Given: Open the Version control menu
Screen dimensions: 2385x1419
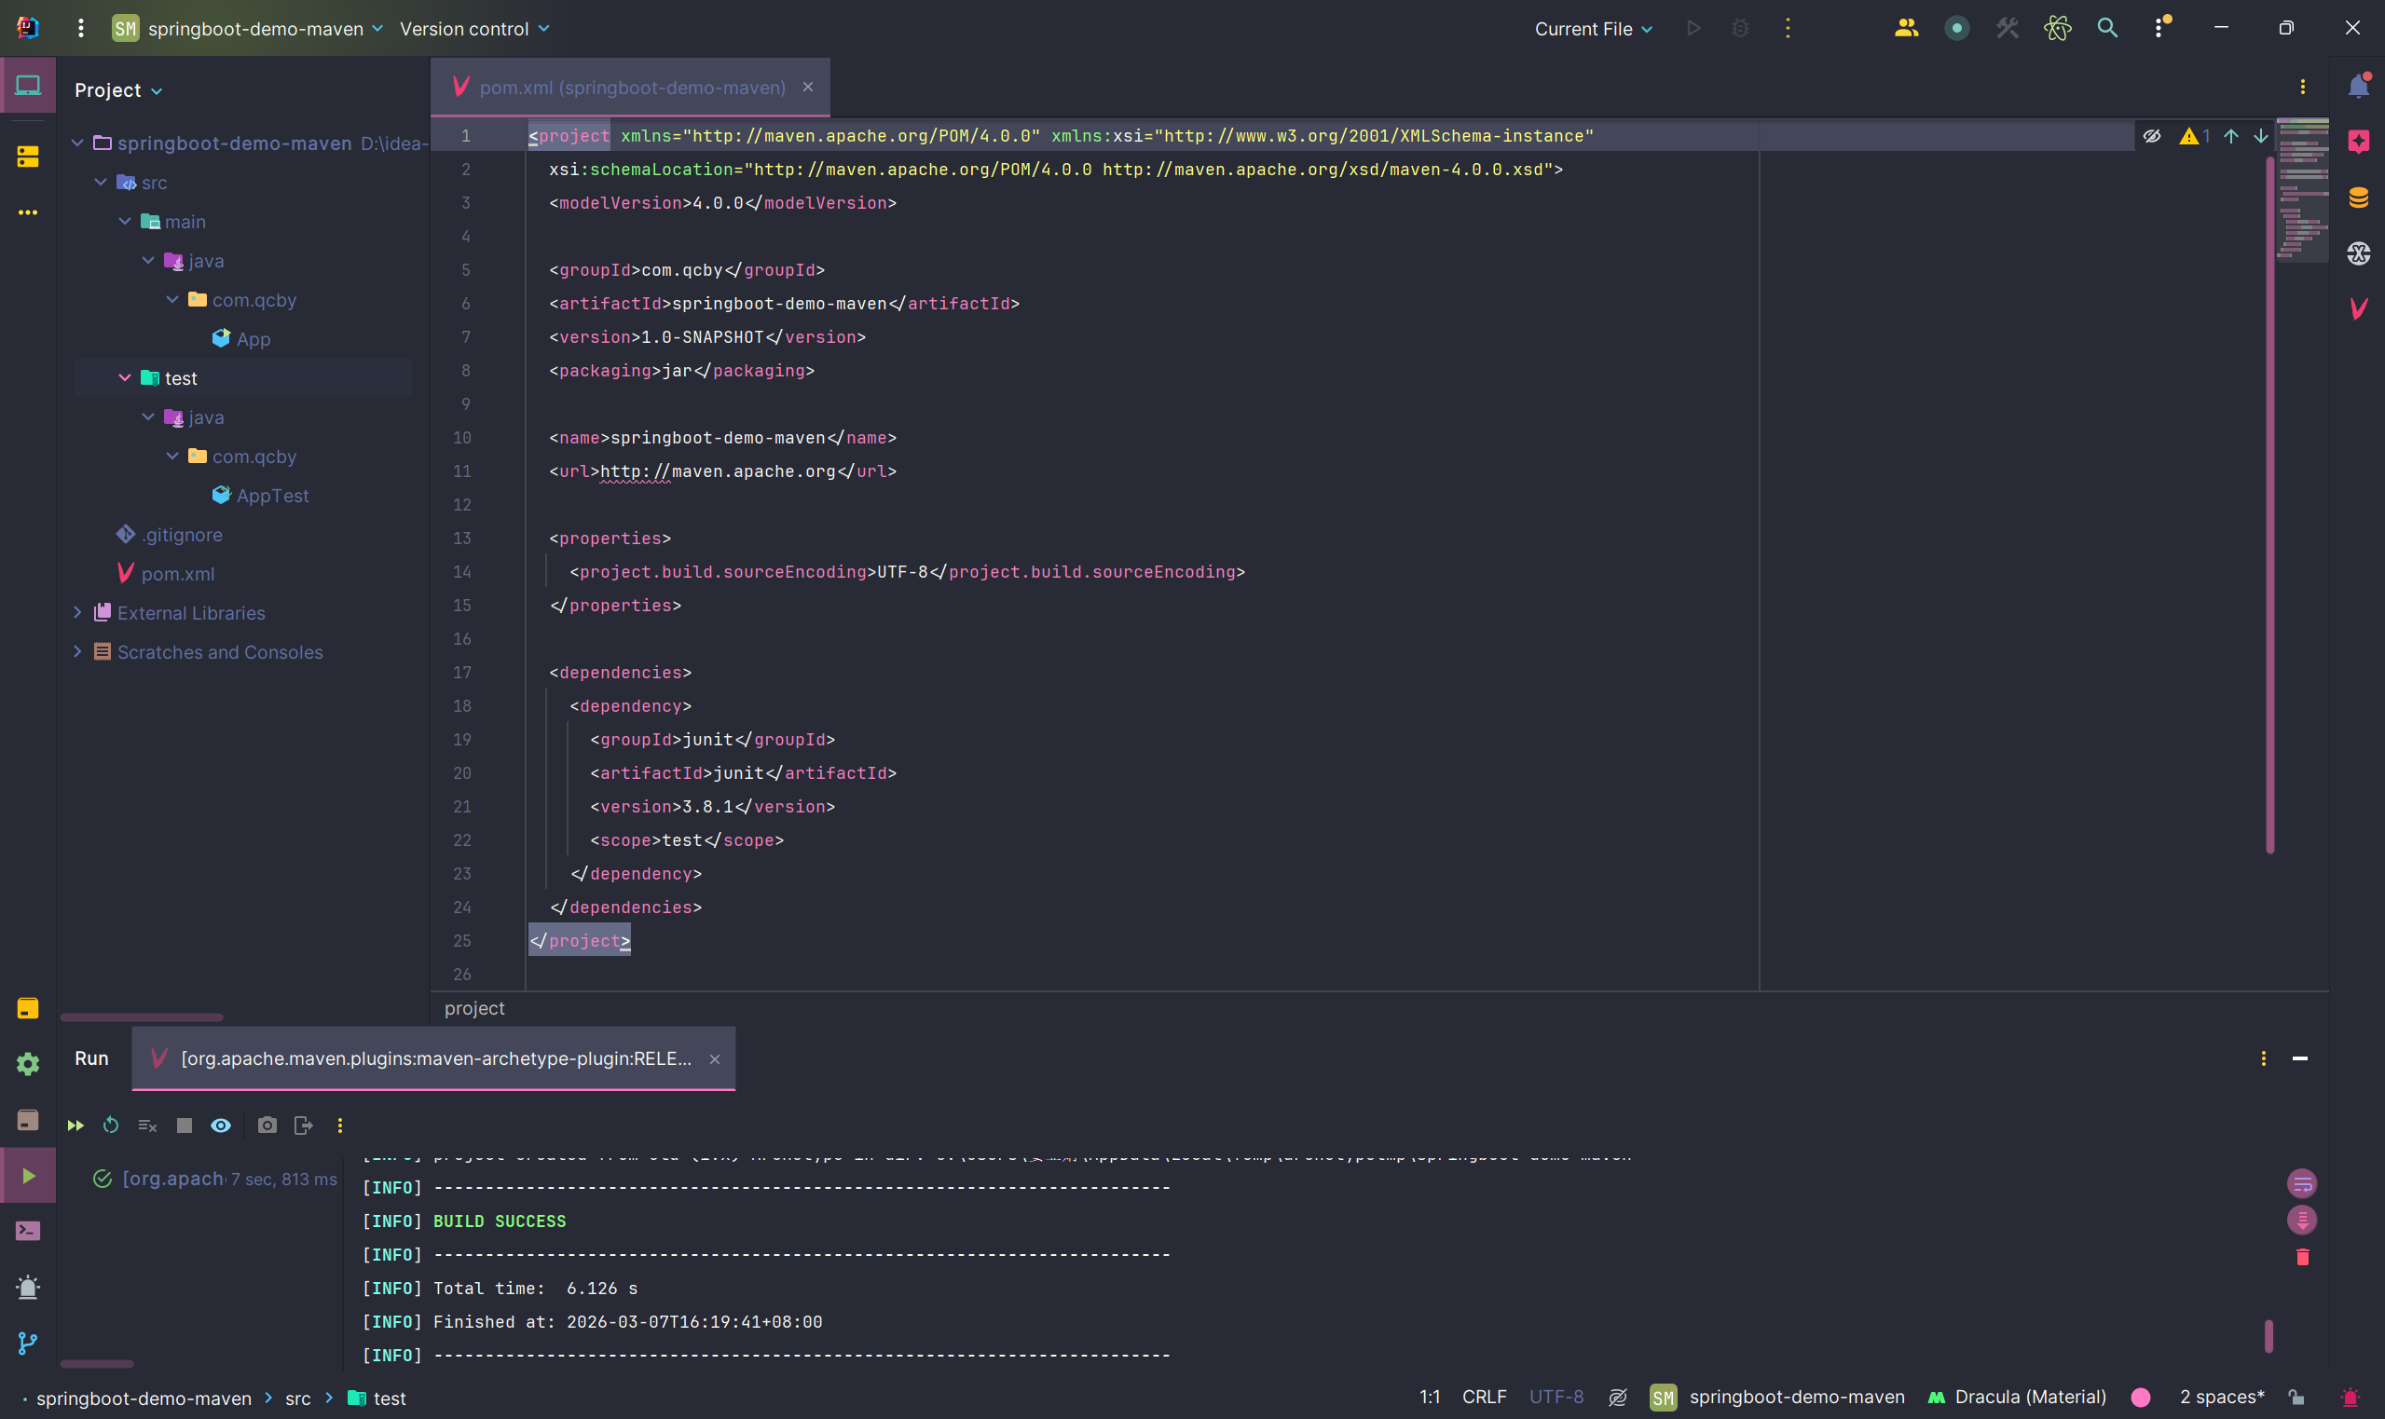Looking at the screenshot, I should pos(474,29).
